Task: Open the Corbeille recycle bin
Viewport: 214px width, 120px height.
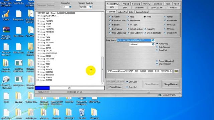Action: point(82,114)
